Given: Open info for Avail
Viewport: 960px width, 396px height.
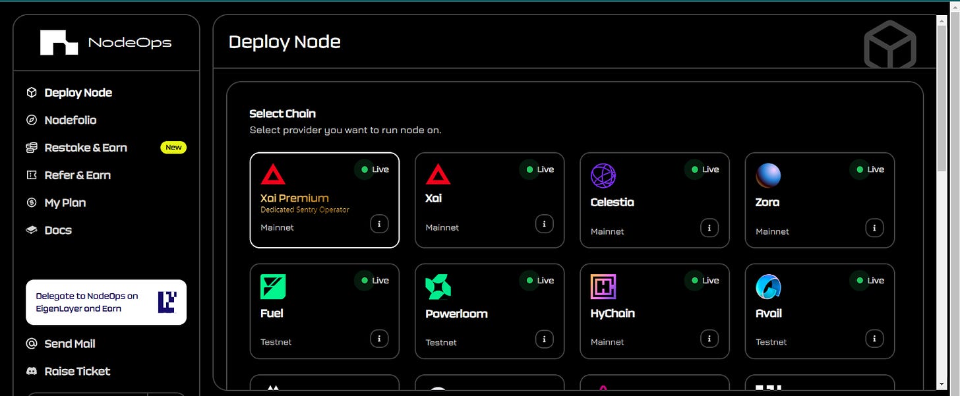Looking at the screenshot, I should (874, 339).
